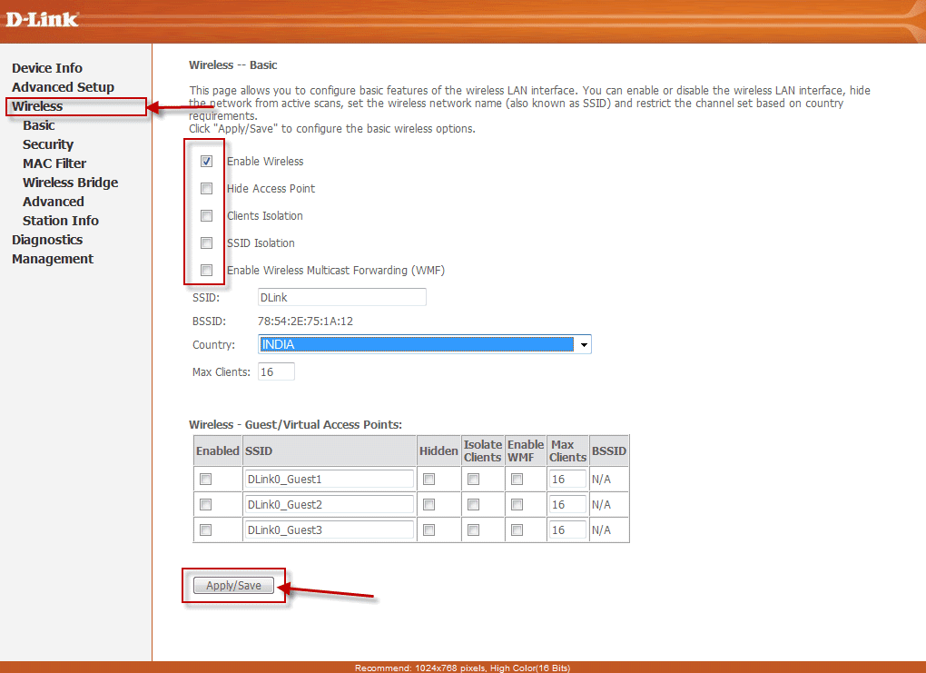926x673 pixels.
Task: Open the Device Info section
Action: click(x=46, y=67)
